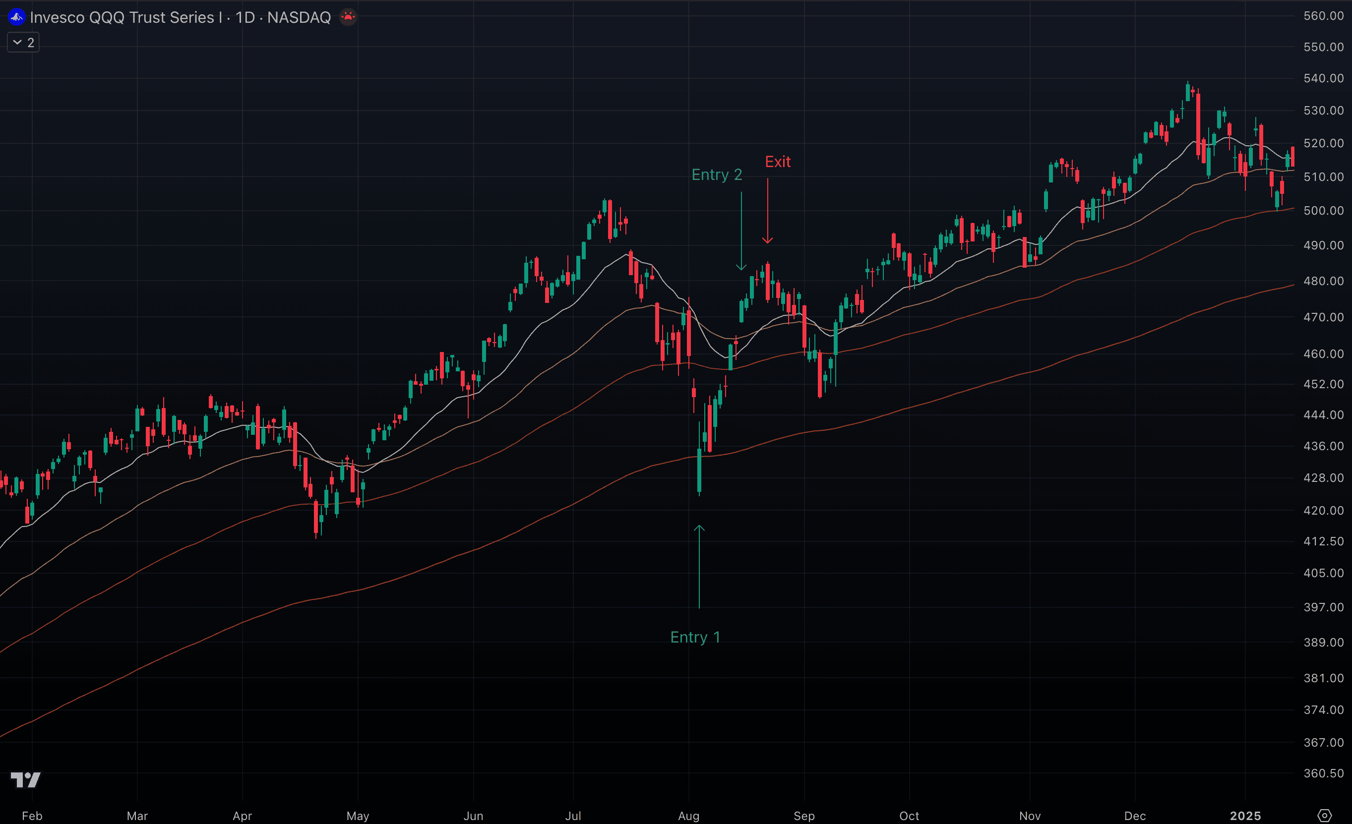The height and width of the screenshot is (824, 1352).
Task: Select the green Entry 1 up arrow
Action: 699,568
